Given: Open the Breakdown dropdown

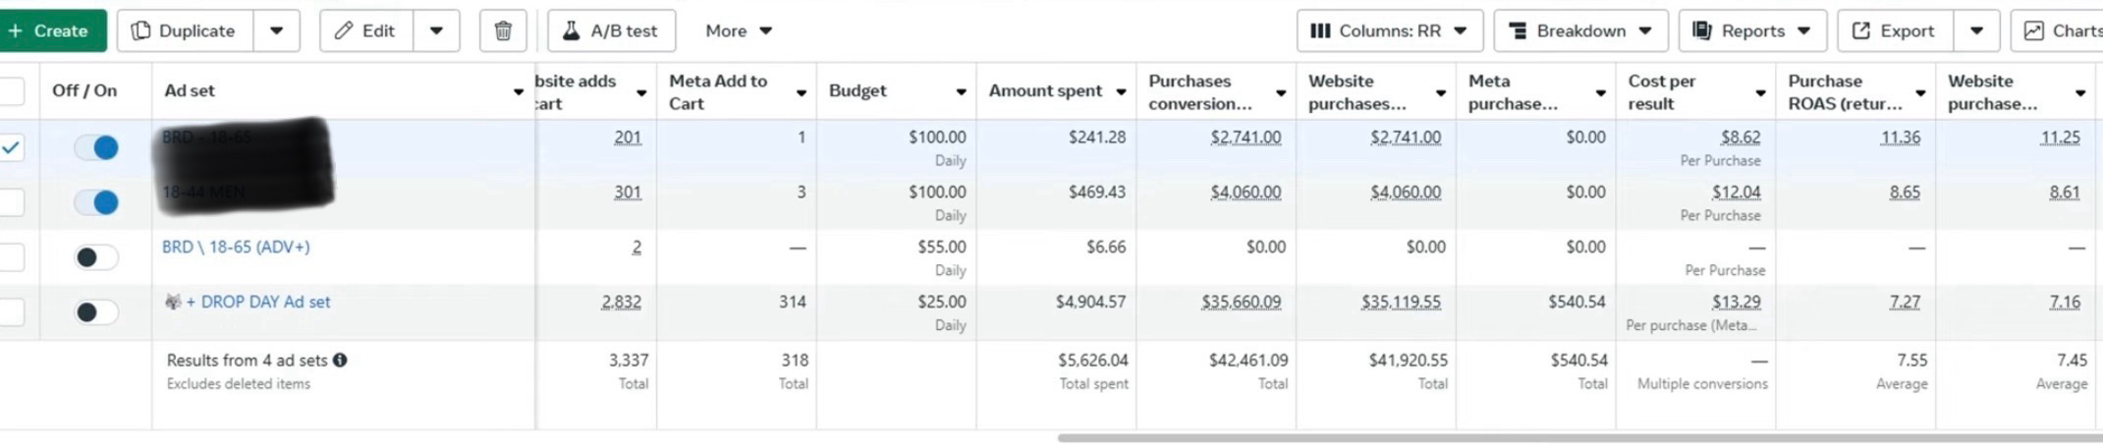Looking at the screenshot, I should (x=1579, y=30).
